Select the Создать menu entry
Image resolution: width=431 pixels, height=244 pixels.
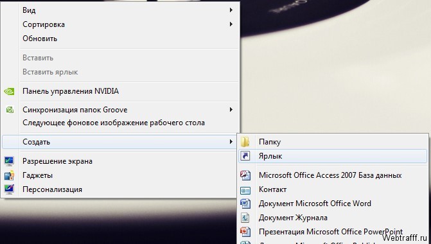click(x=120, y=142)
